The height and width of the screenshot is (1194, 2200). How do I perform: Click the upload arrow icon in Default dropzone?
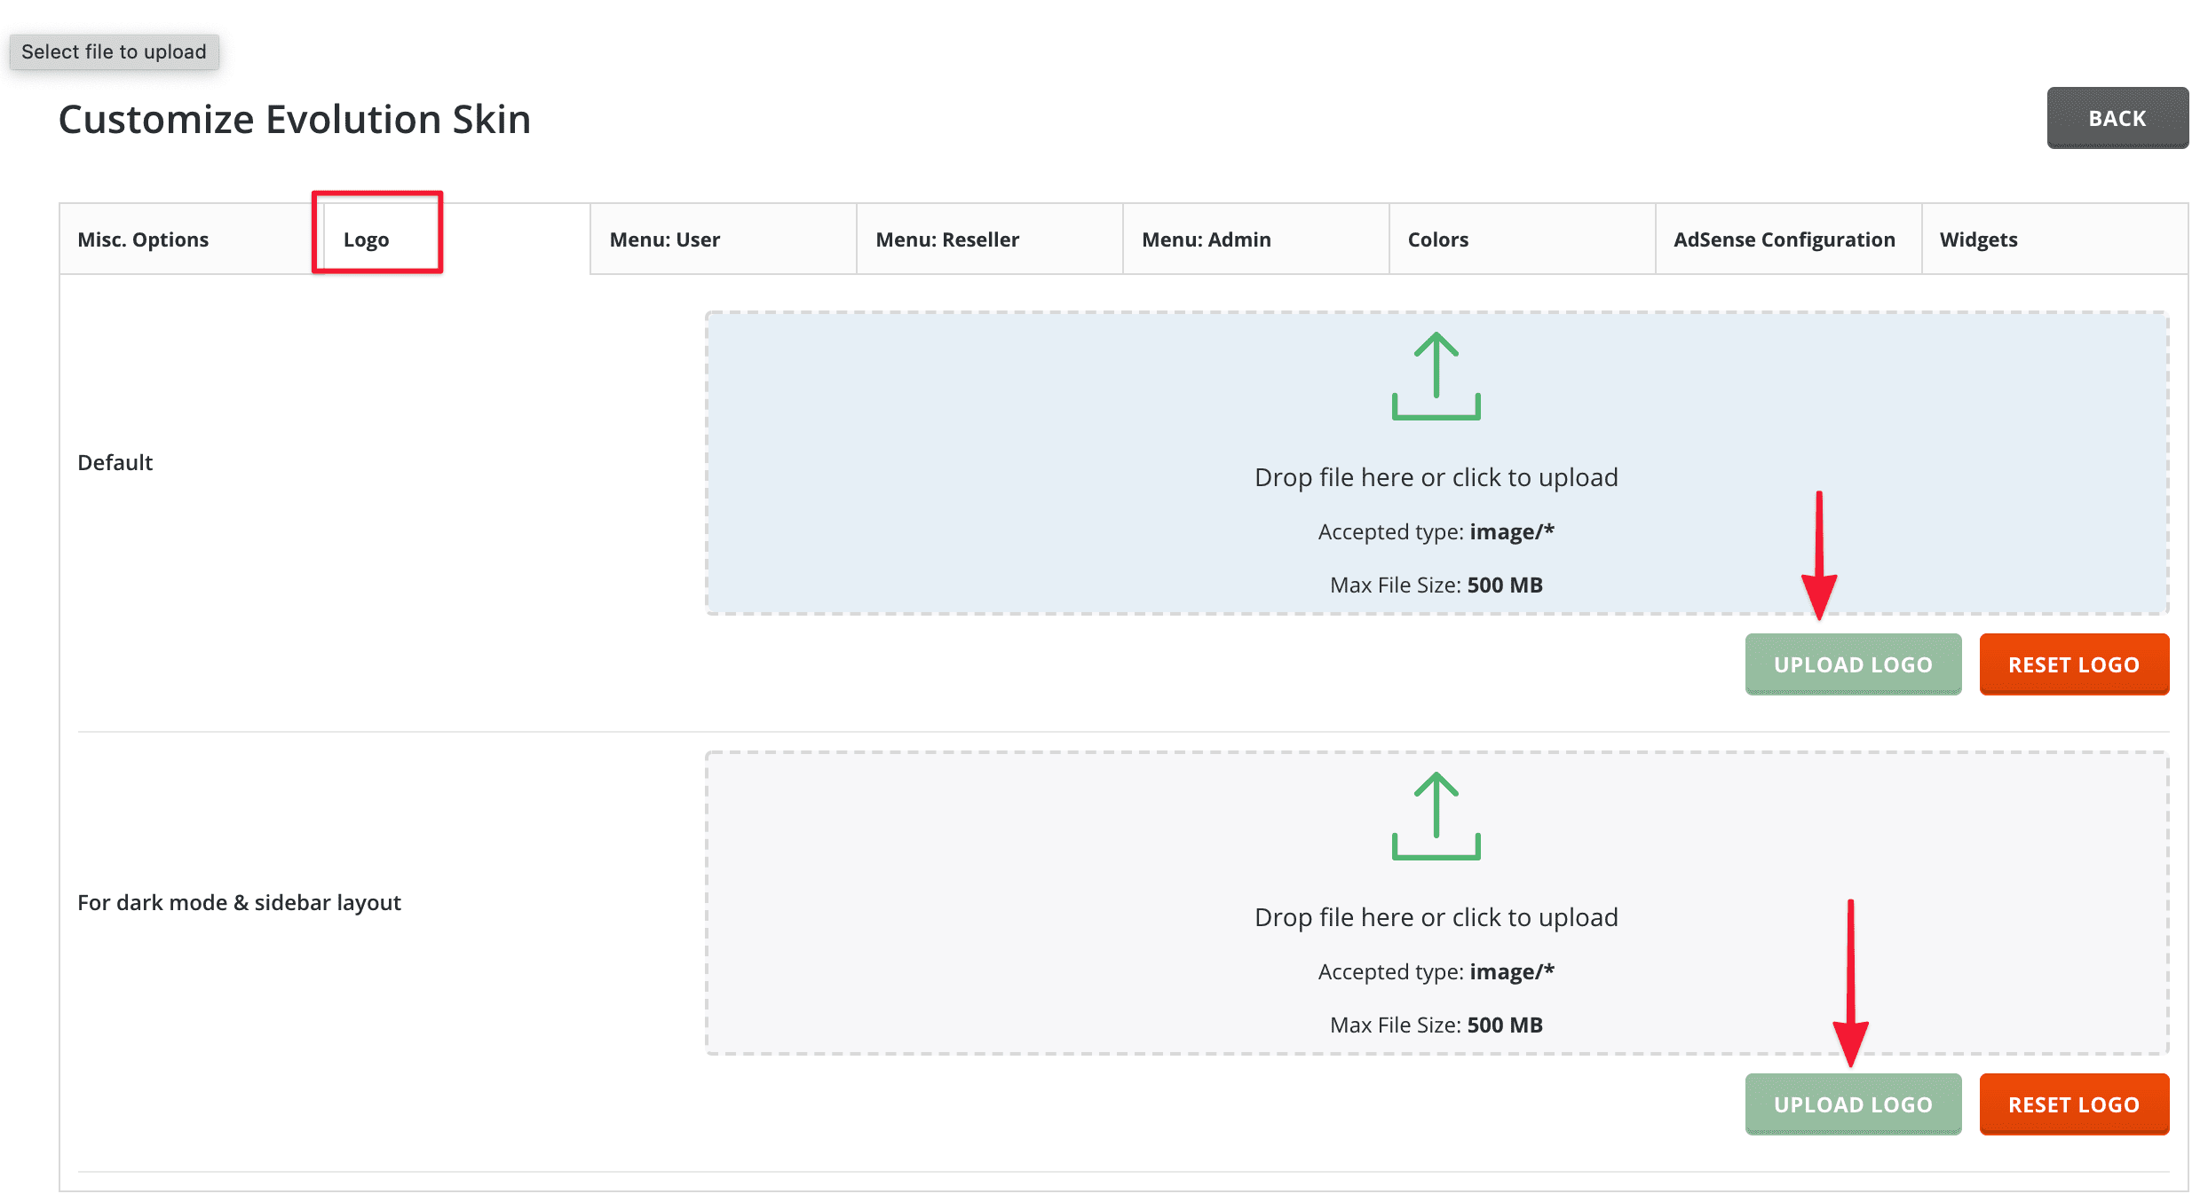(1436, 376)
